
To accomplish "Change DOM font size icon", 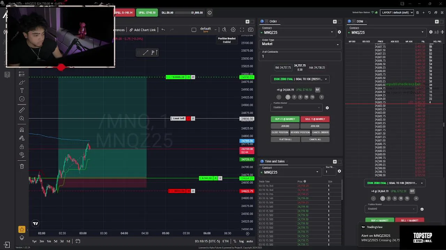I will (x=436, y=32).
